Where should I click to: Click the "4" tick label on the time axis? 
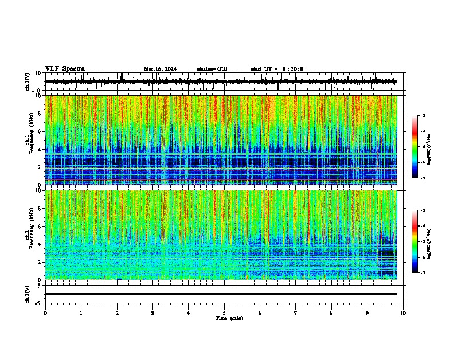pos(189,313)
